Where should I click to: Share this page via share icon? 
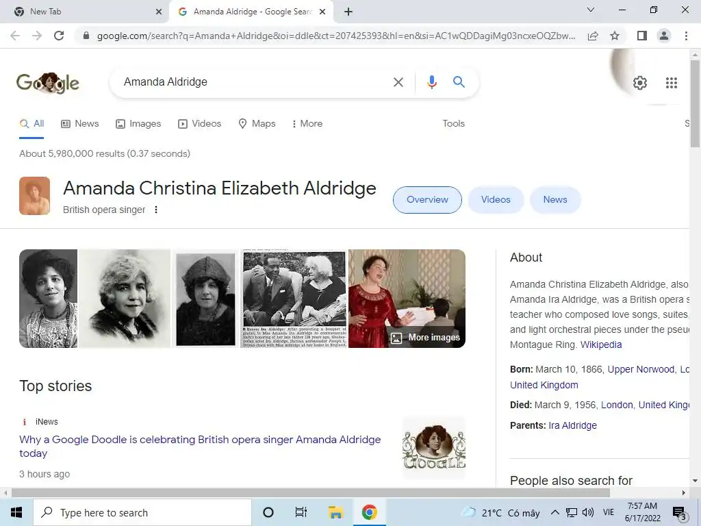pos(593,36)
